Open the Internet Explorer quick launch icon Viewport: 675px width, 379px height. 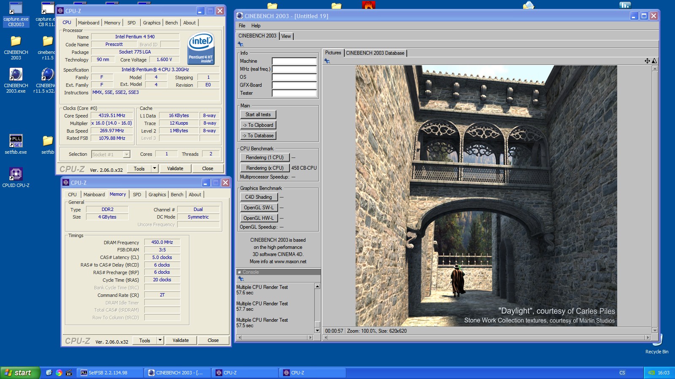[x=49, y=373]
